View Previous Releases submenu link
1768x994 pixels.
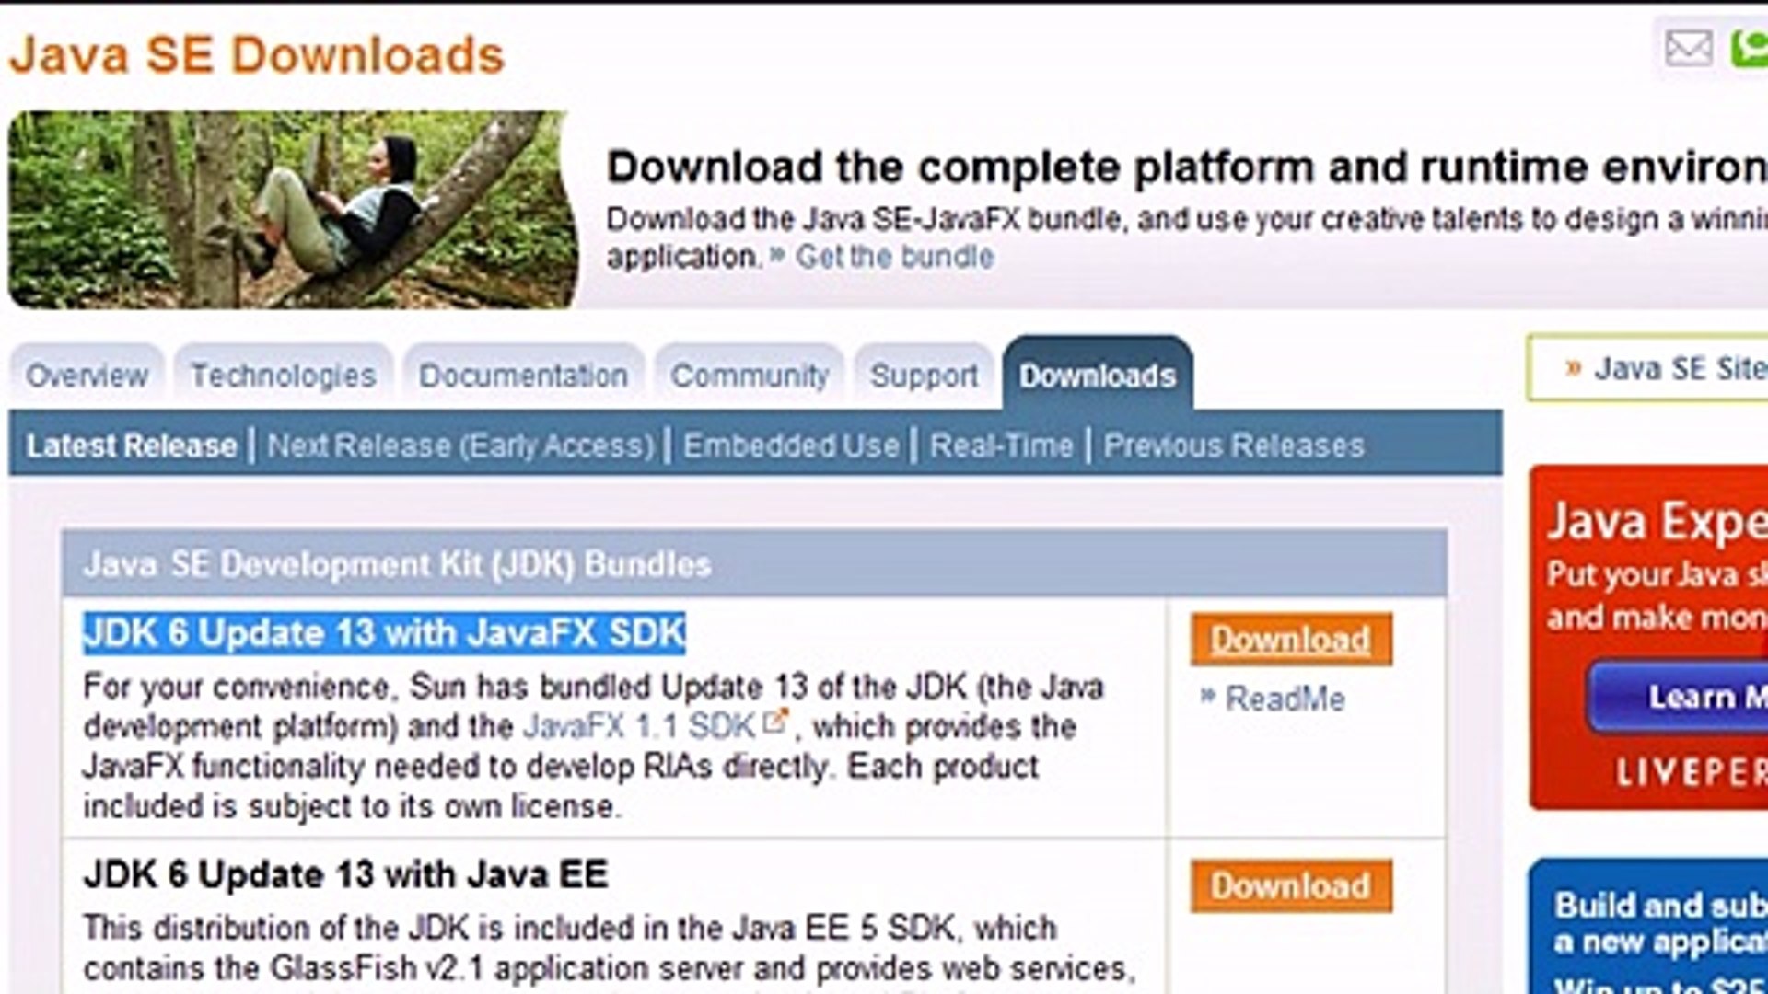point(1233,445)
